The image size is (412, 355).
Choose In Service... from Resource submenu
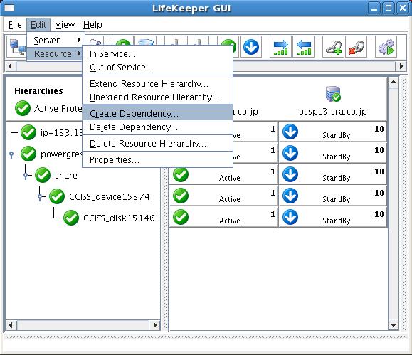pos(158,53)
